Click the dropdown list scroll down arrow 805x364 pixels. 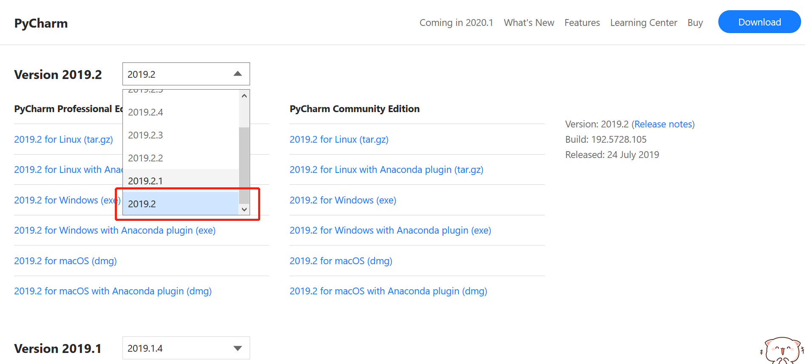tap(244, 209)
